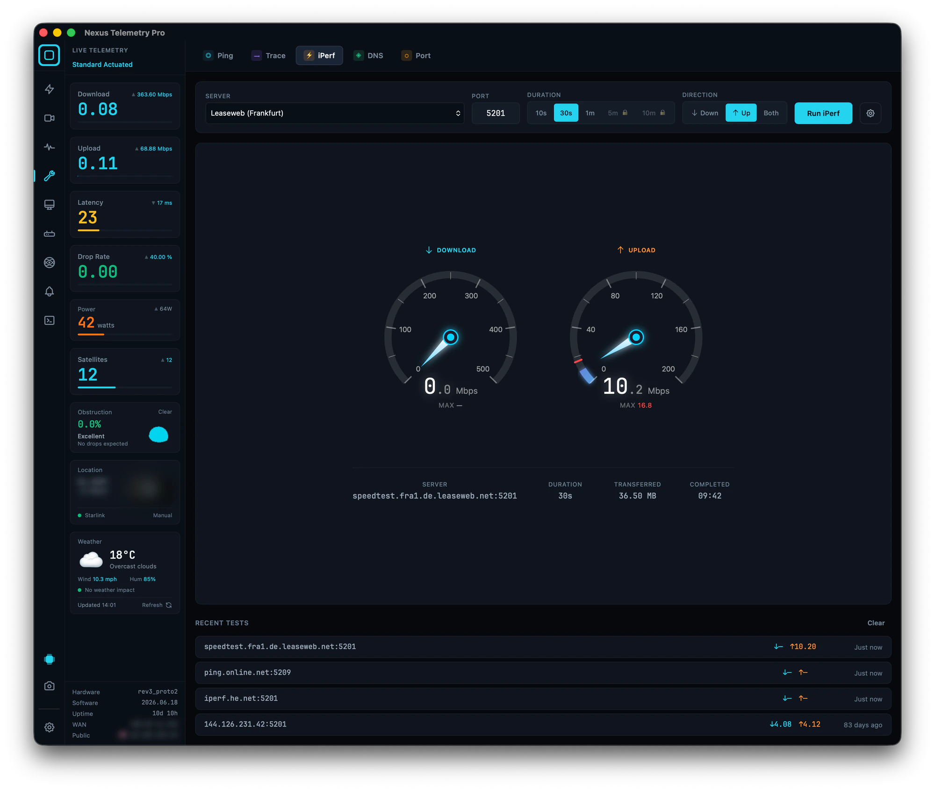
Task: Select the locked 5m duration
Action: click(618, 113)
